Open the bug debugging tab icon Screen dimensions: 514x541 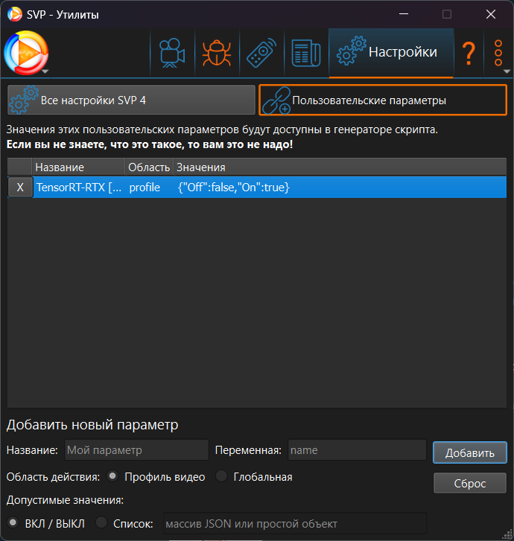(x=217, y=53)
